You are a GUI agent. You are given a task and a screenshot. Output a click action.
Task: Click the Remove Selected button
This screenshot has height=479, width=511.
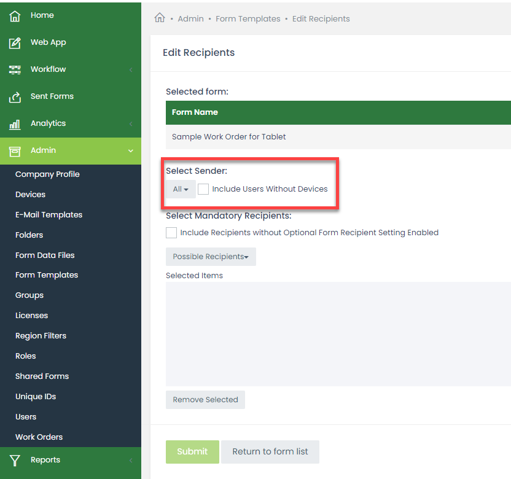[205, 400]
